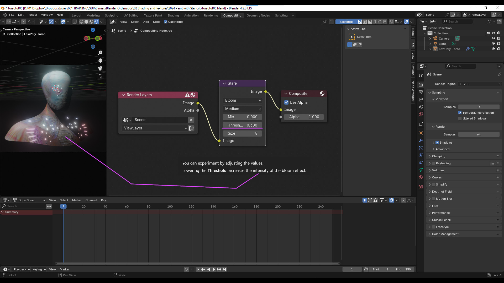Jump to last frame endpoint

coord(224,269)
